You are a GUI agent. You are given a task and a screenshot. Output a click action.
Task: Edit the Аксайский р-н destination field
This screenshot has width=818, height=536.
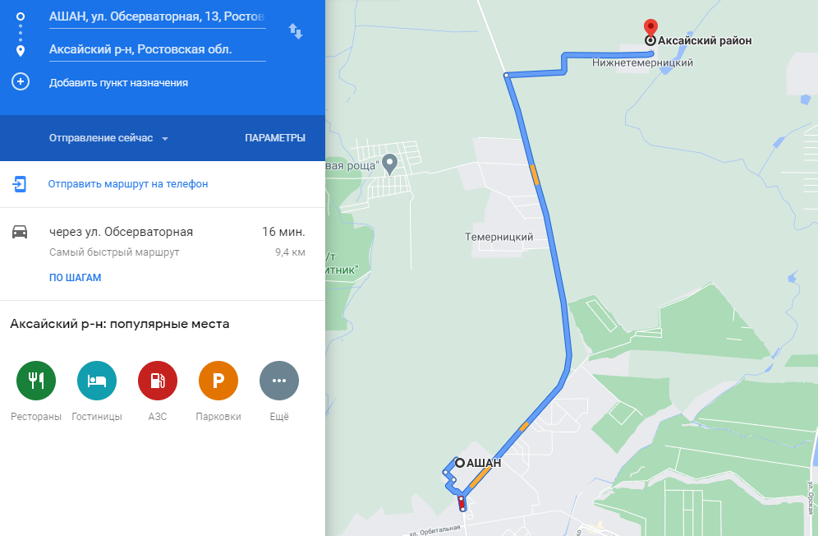point(157,49)
